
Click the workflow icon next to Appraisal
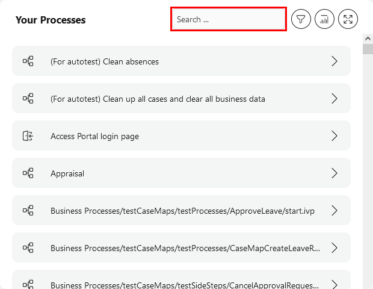(28, 173)
